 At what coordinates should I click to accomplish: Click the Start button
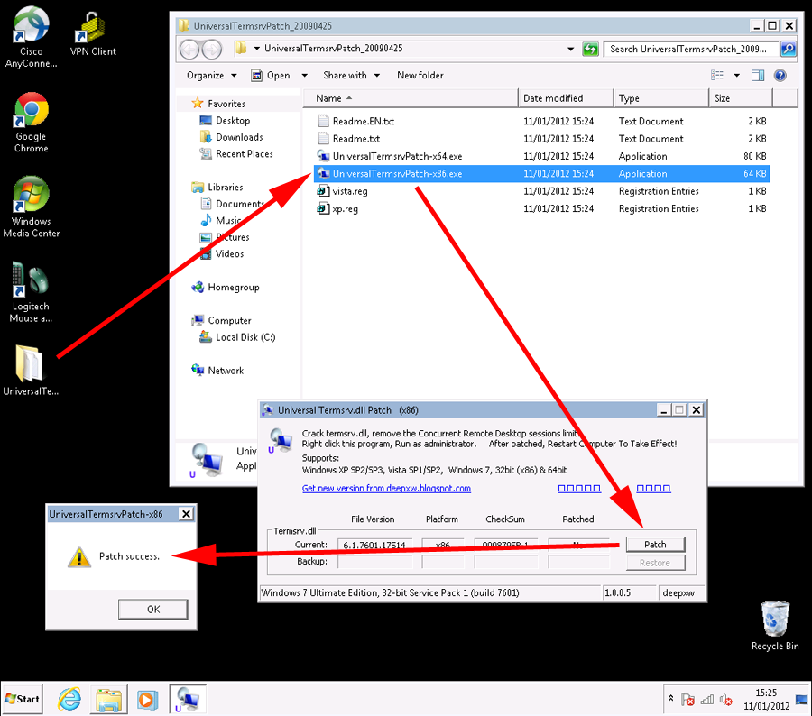coord(22,699)
